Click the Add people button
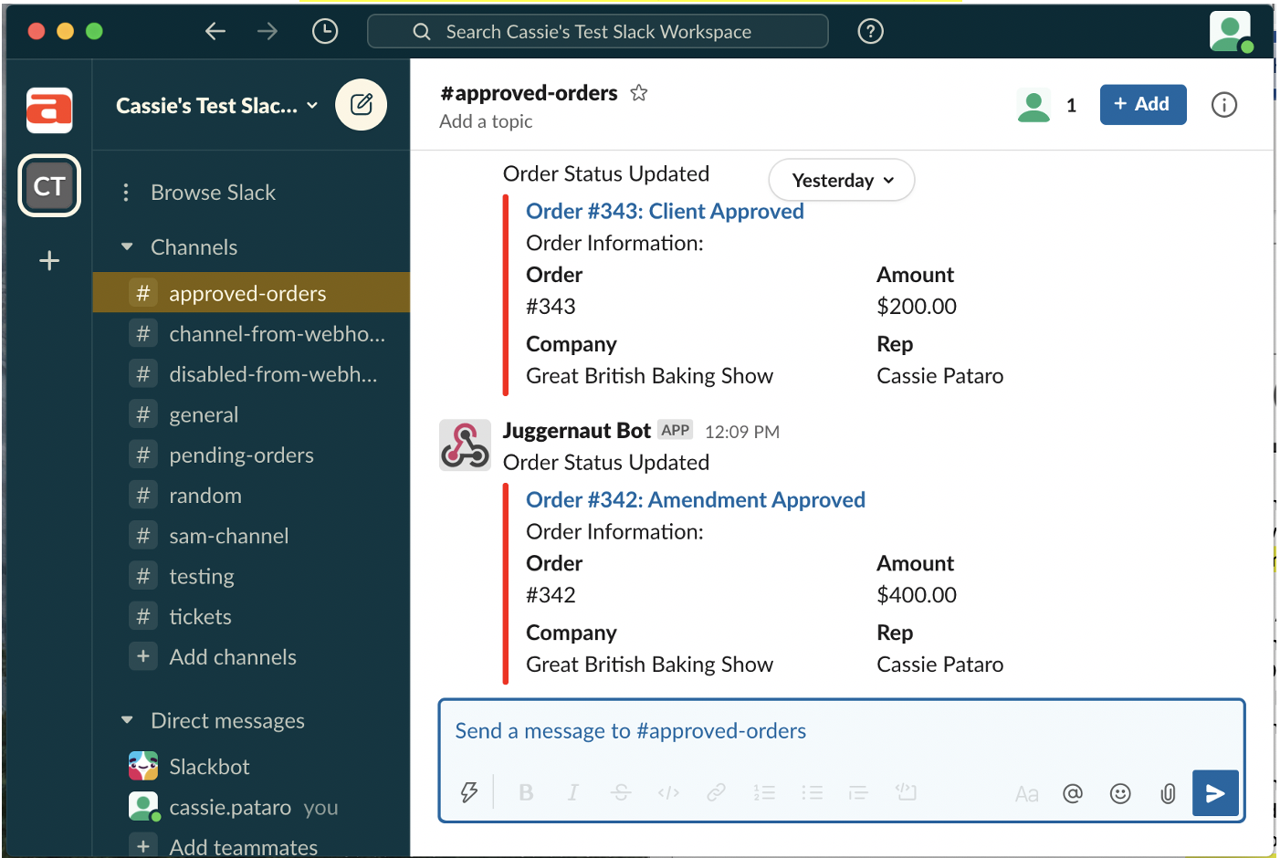 [x=1142, y=105]
